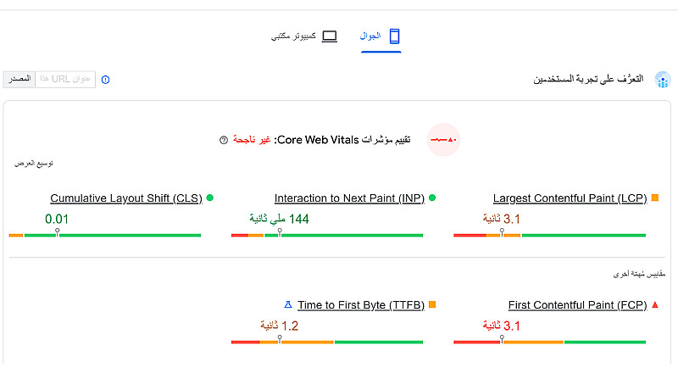Click the orange square next to LCP
The image size is (678, 390).
(x=654, y=198)
